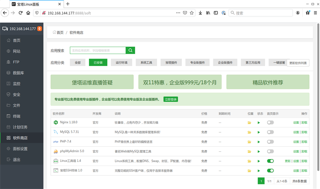Click the 退出 logout sidebar item
The width and height of the screenshot is (320, 189).
22,159
